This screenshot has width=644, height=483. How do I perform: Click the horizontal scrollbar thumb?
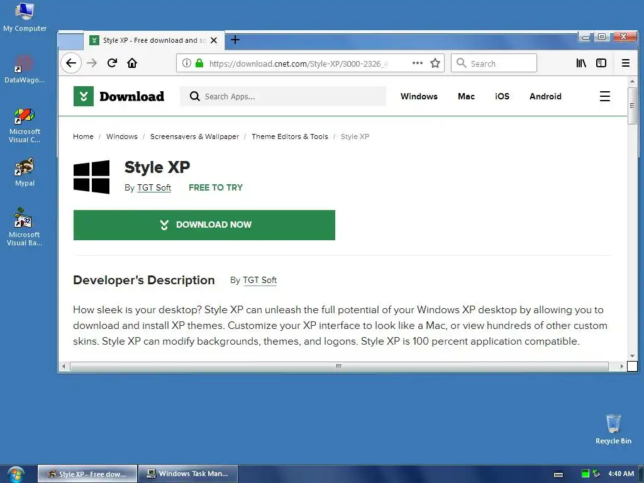tap(339, 366)
